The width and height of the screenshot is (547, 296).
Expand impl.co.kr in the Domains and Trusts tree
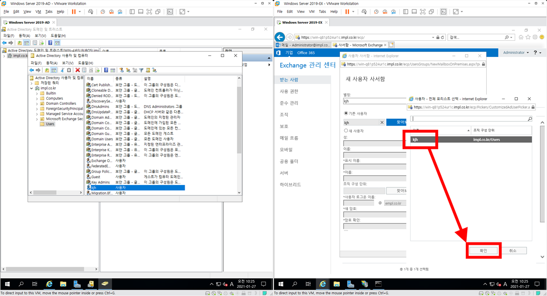point(4,56)
